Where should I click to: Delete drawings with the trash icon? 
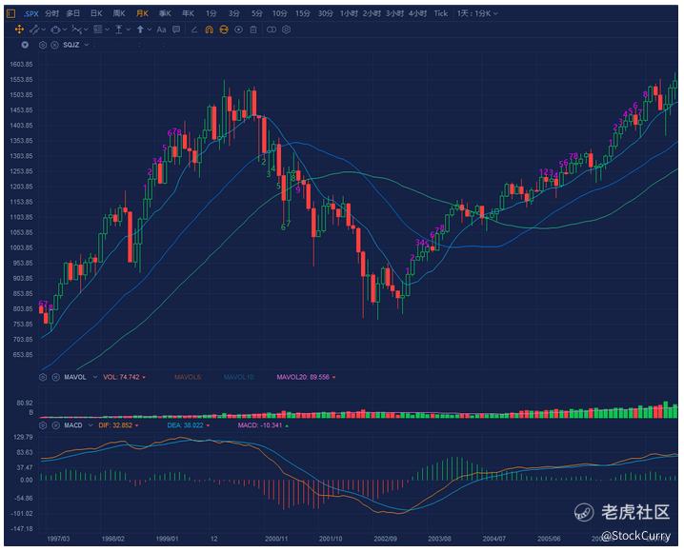coord(253,30)
